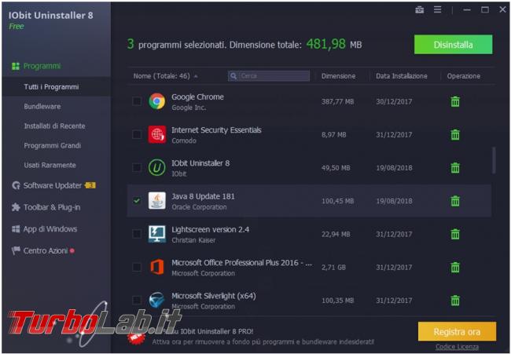Click the Microsoft Silverlight icon

156,300
